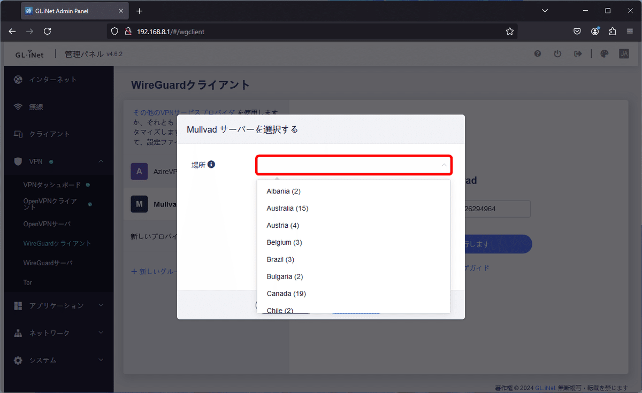The height and width of the screenshot is (393, 642).
Task: Select the GLiNet Admin Panel tab
Action: point(75,11)
